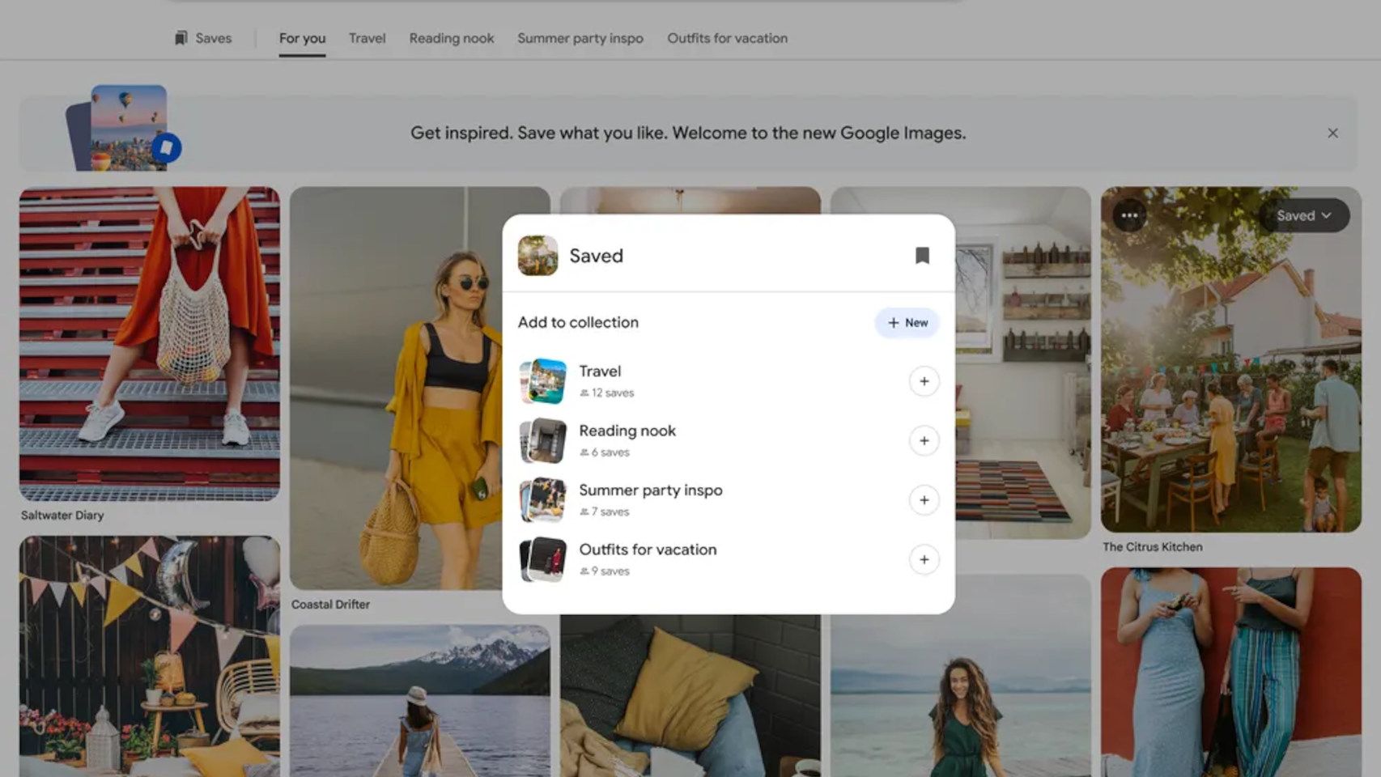Screen dimensions: 1381x777
Task: Open the red skirt and net bag image
Action: (150, 344)
